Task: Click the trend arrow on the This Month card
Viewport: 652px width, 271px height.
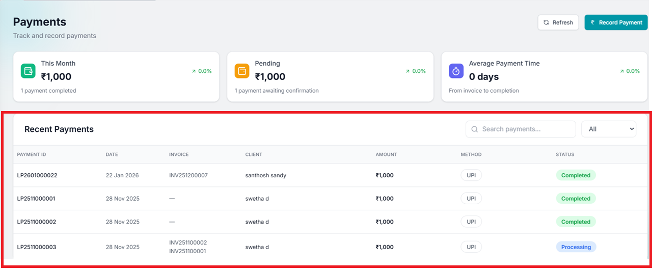Action: click(194, 71)
